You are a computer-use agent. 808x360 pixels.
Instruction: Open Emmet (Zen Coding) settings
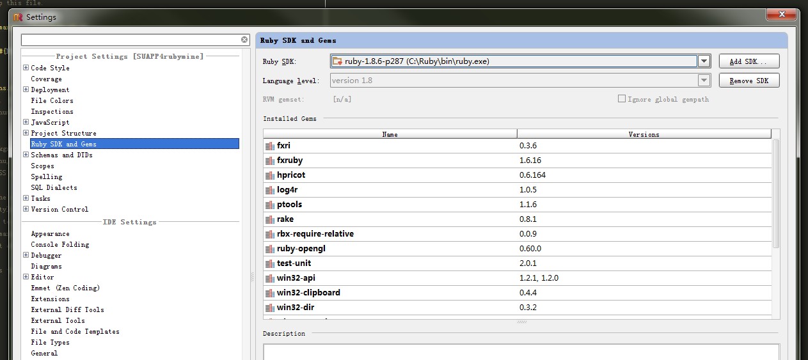[65, 288]
